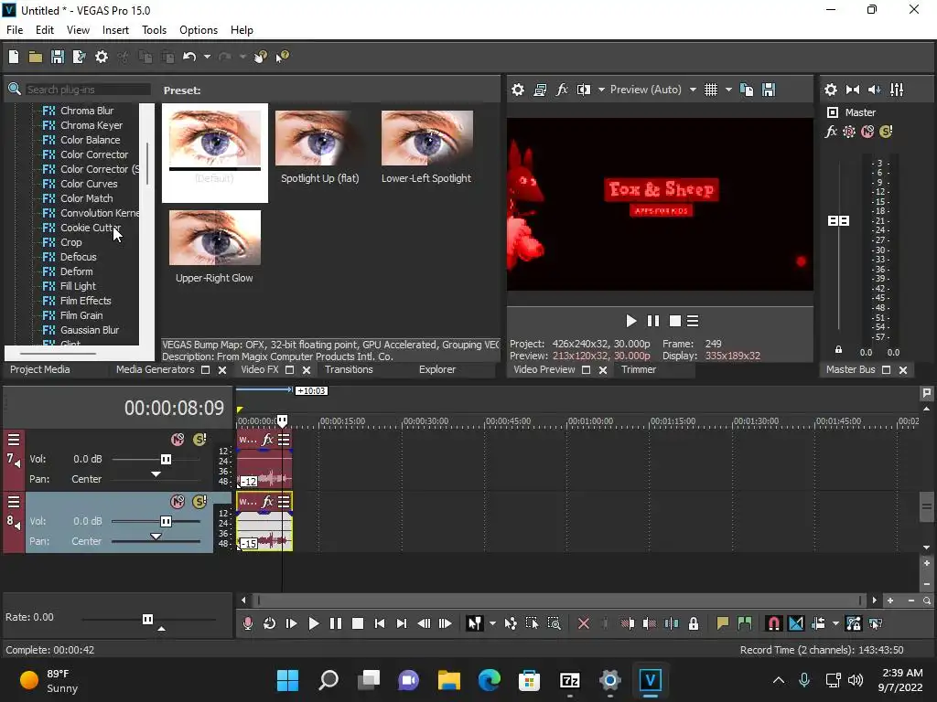This screenshot has height=702, width=937.
Task: Save preview snapshot to file
Action: point(769,90)
